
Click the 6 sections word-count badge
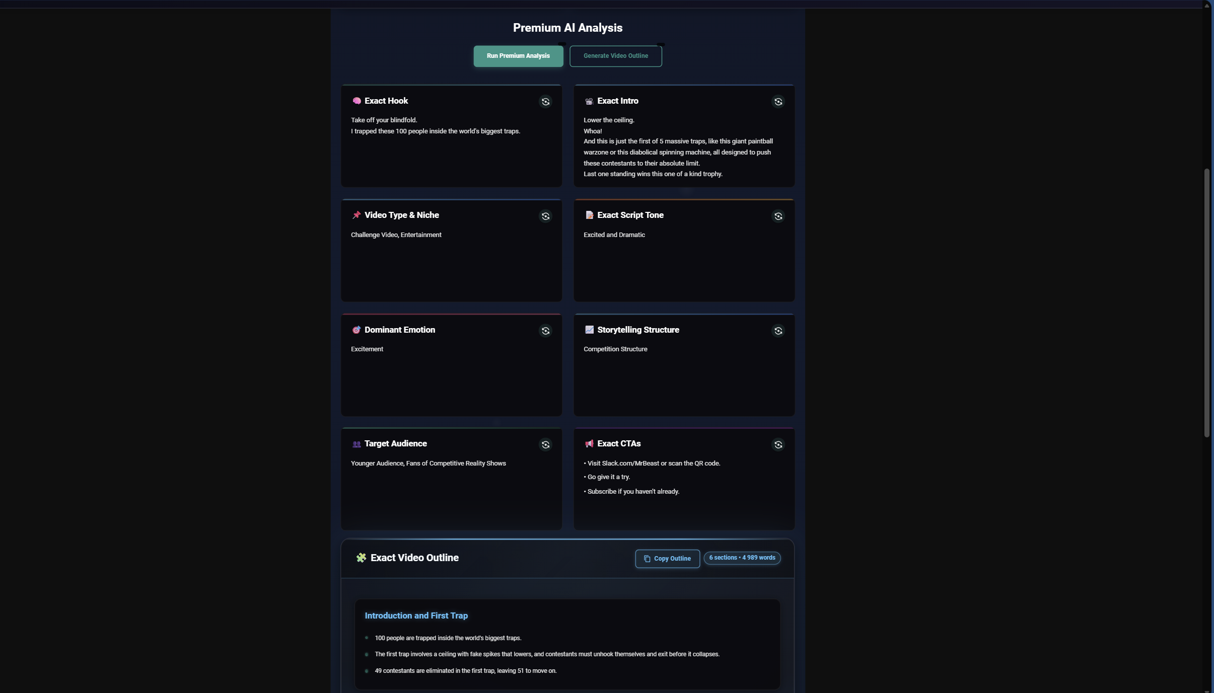coord(742,558)
